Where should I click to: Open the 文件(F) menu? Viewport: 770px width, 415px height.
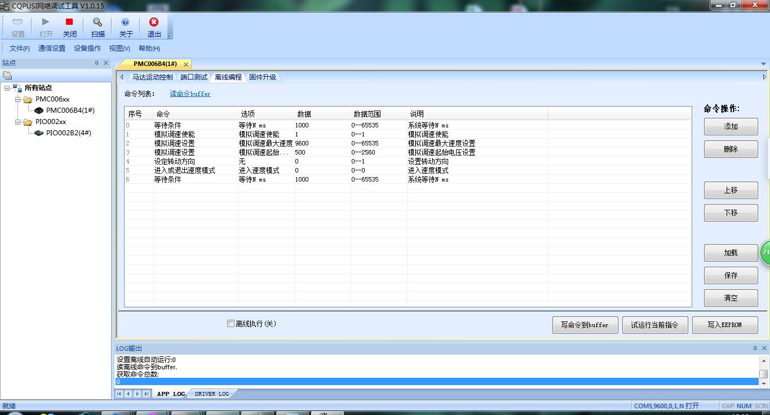coord(20,48)
